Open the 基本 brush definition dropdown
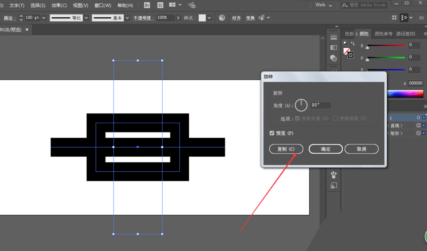This screenshot has width=427, height=251. [127, 18]
